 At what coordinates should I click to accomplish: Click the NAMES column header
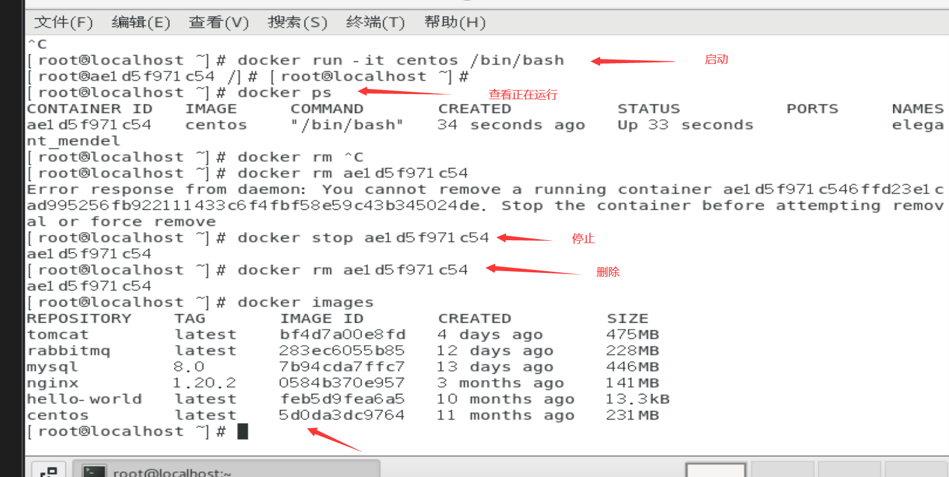(x=917, y=109)
